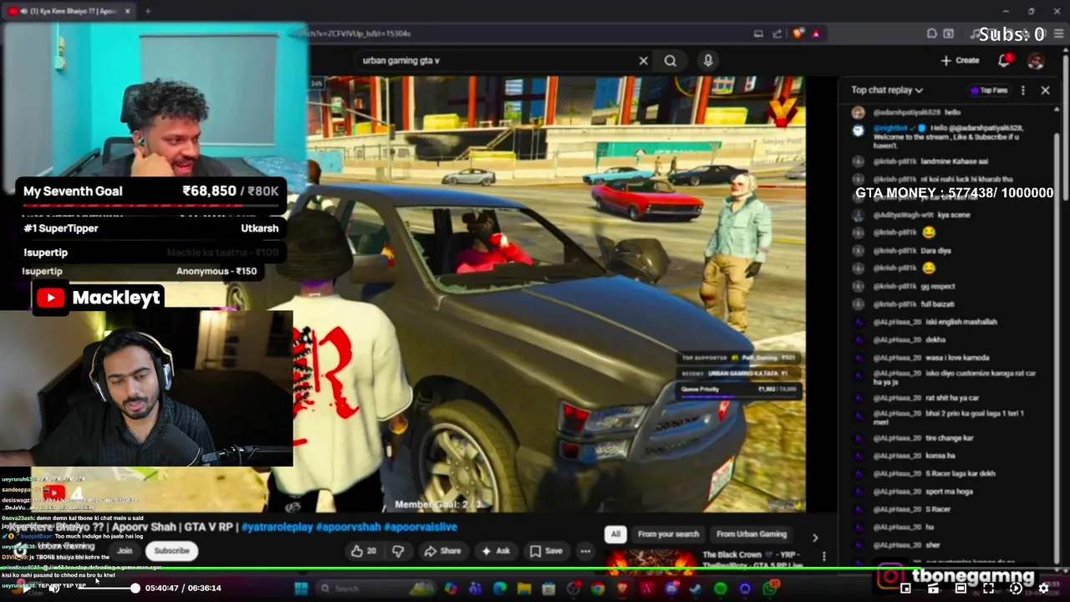Show more filter chips with right chevron
Image resolution: width=1070 pixels, height=602 pixels.
click(815, 538)
